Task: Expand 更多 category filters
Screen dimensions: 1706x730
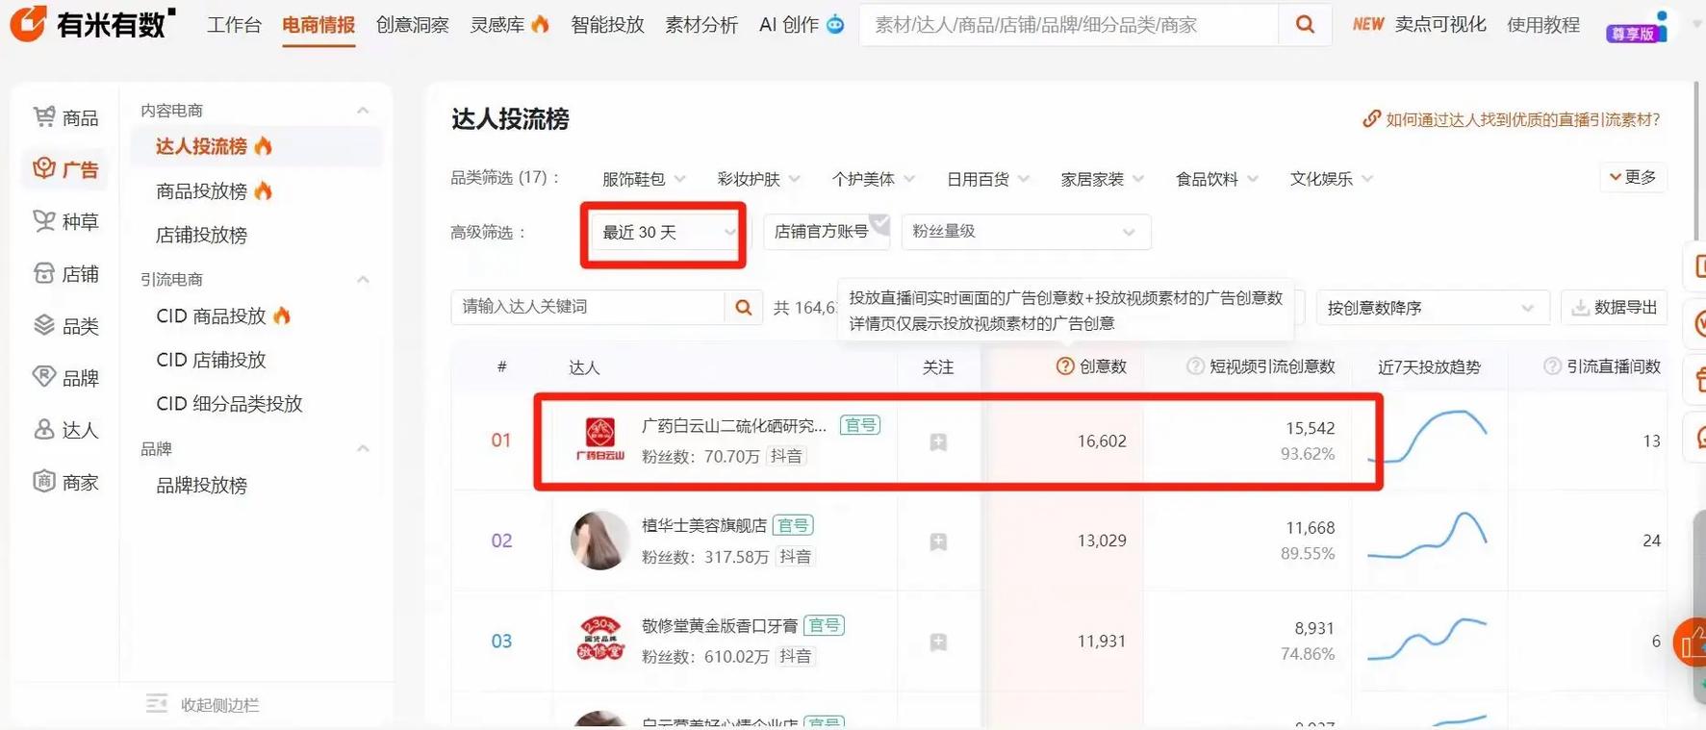Action: point(1633,177)
